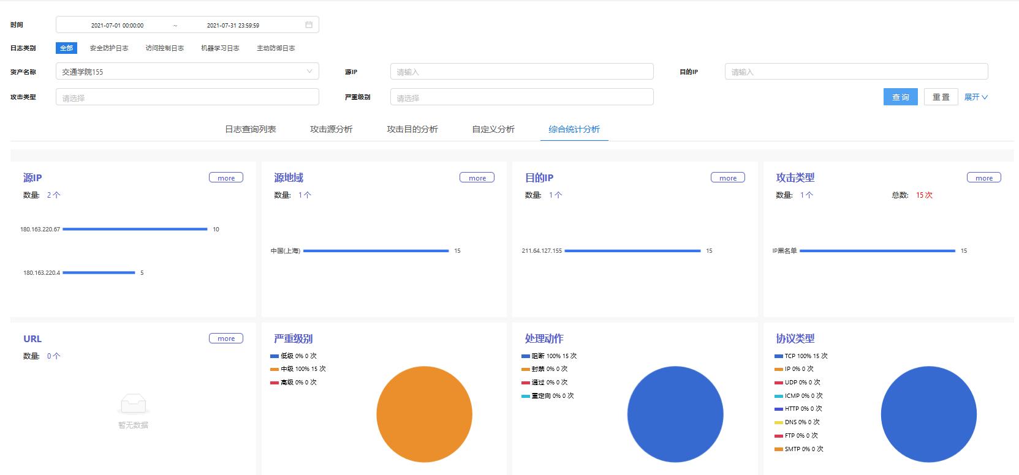The width and height of the screenshot is (1019, 475).
Task: Click more button in 攻击类型 panel
Action: (x=984, y=178)
